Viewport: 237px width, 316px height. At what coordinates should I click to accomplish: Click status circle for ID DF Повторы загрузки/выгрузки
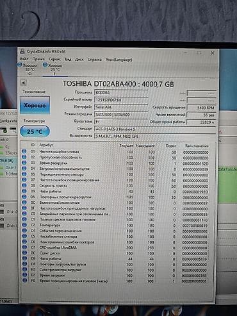[24, 264]
